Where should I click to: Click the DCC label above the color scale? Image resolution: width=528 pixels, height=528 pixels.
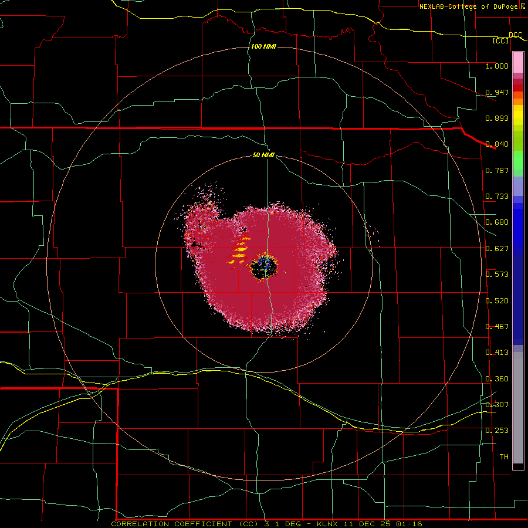tap(516, 35)
